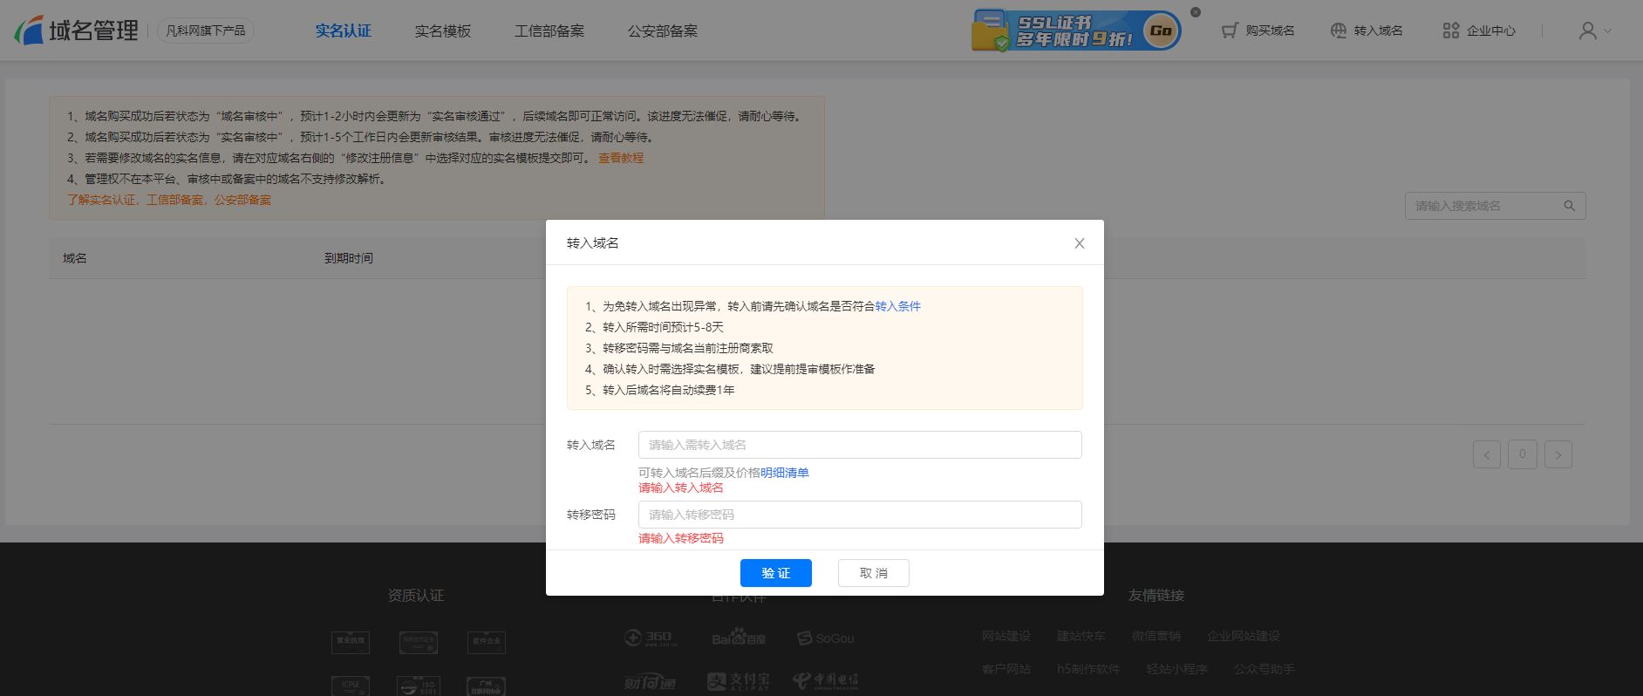Open the 建站快车 footer link
Image resolution: width=1643 pixels, height=696 pixels.
1081,636
